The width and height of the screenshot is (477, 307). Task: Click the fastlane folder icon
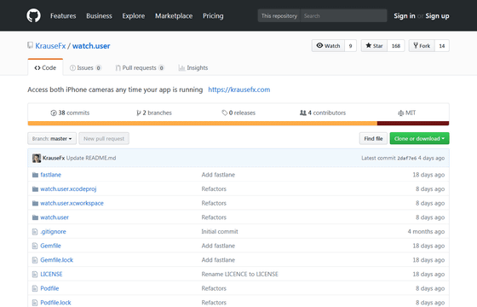coord(35,175)
